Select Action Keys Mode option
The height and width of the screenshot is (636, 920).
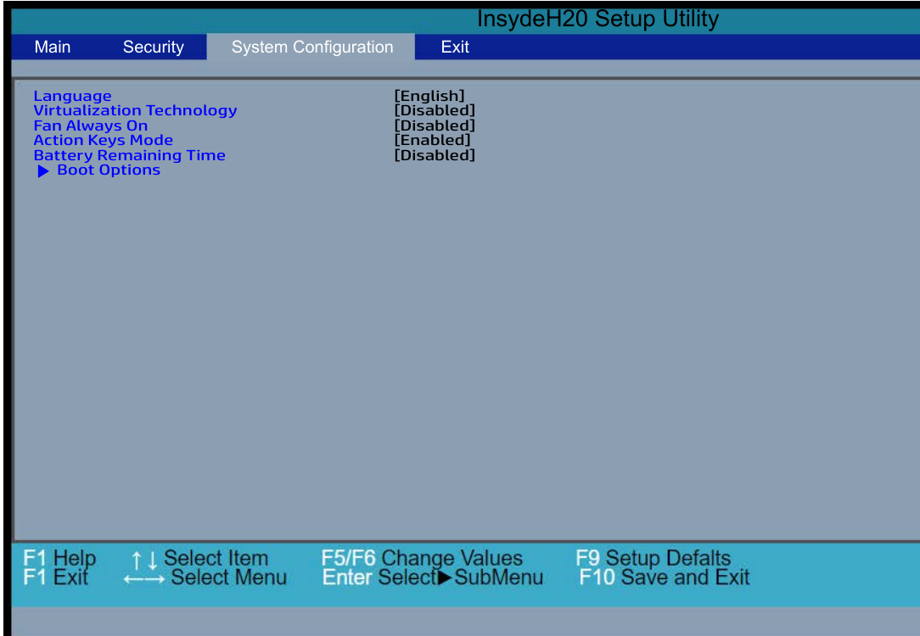(x=104, y=140)
